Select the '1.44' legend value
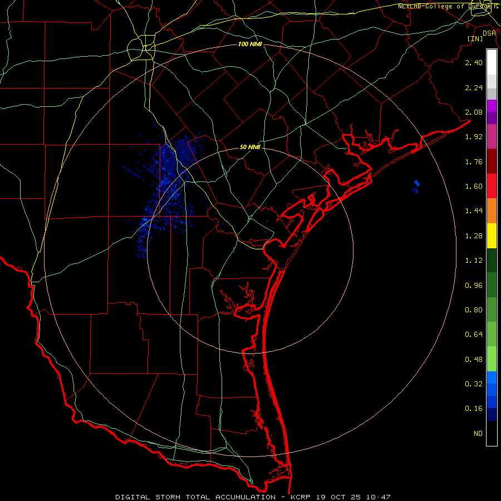501x501 pixels. click(474, 211)
